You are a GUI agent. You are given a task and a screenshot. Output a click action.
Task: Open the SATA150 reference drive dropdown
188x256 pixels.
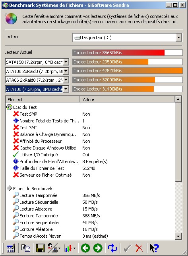point(66,62)
